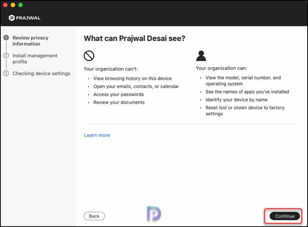The height and width of the screenshot is (227, 308).
Task: Click 'Review your documents' item
Action: [x=119, y=102]
